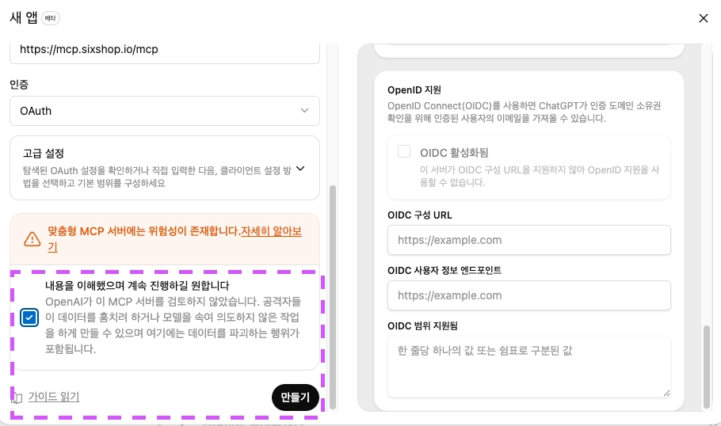Click into the OIDC 범위 지원됨 textarea
Image resolution: width=721 pixels, height=426 pixels.
[x=528, y=367]
